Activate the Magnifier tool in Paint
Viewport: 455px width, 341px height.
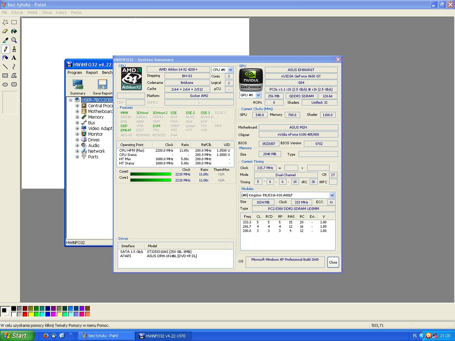14,40
